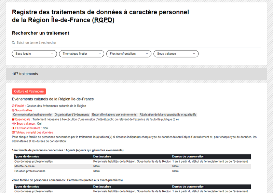Click 'Types de données' header in first table
The width and height of the screenshot is (273, 193).
click(x=27, y=156)
